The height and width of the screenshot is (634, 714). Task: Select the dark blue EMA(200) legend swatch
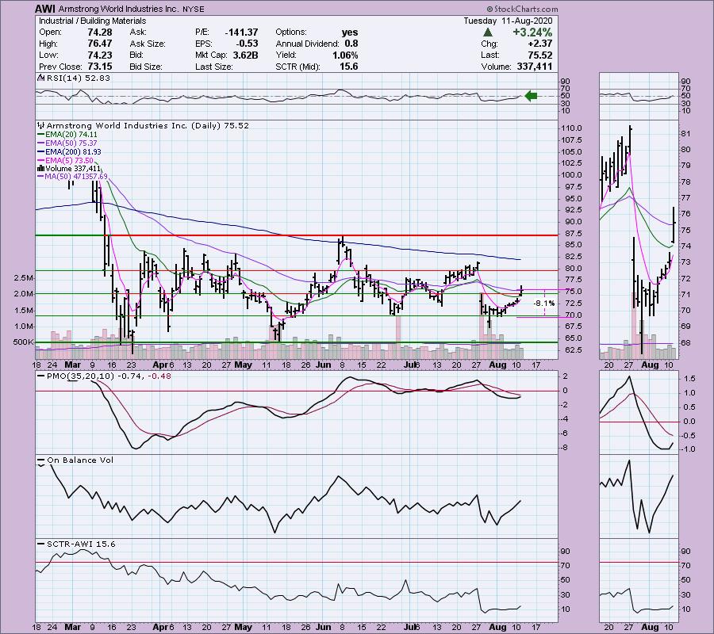click(x=41, y=152)
